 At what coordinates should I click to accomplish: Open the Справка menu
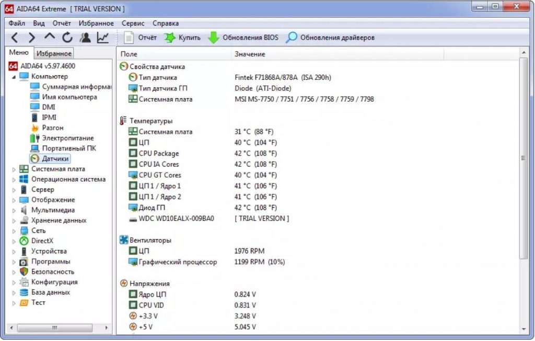pos(166,23)
